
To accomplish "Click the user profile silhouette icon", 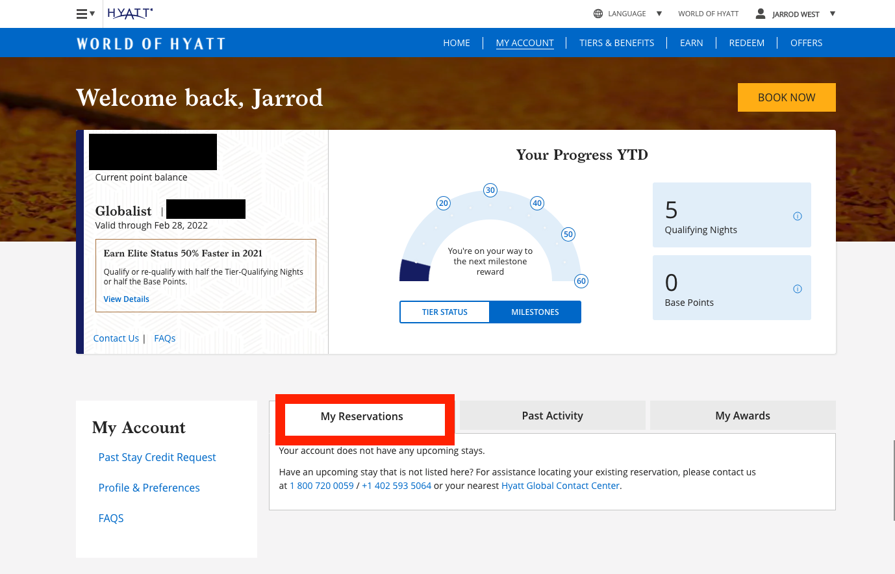I will [x=761, y=13].
